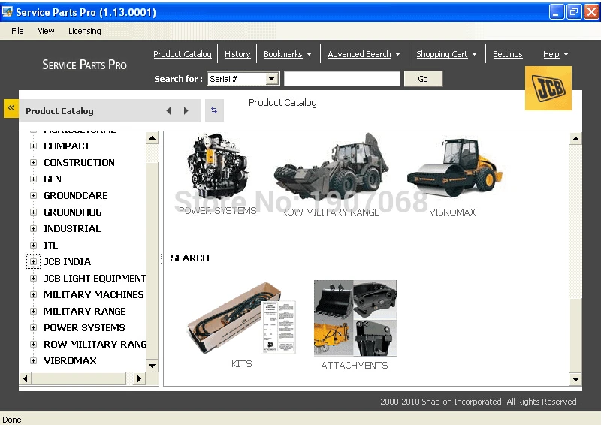Click tree panel scroll right arrow

point(139,378)
